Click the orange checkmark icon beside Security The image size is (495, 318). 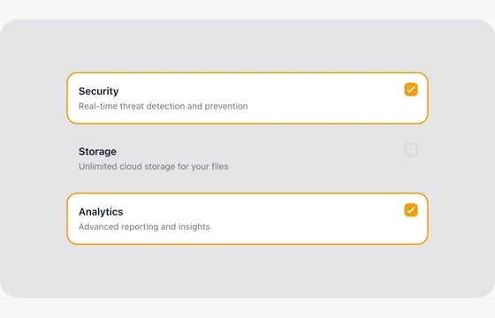point(411,89)
